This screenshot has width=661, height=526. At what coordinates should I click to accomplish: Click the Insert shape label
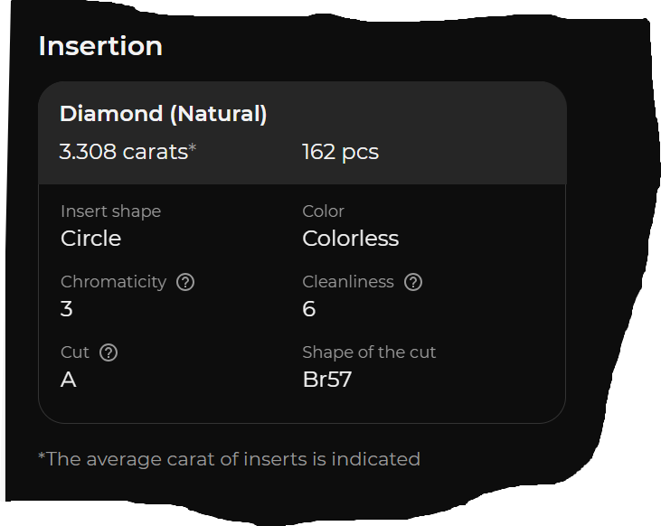(x=110, y=211)
